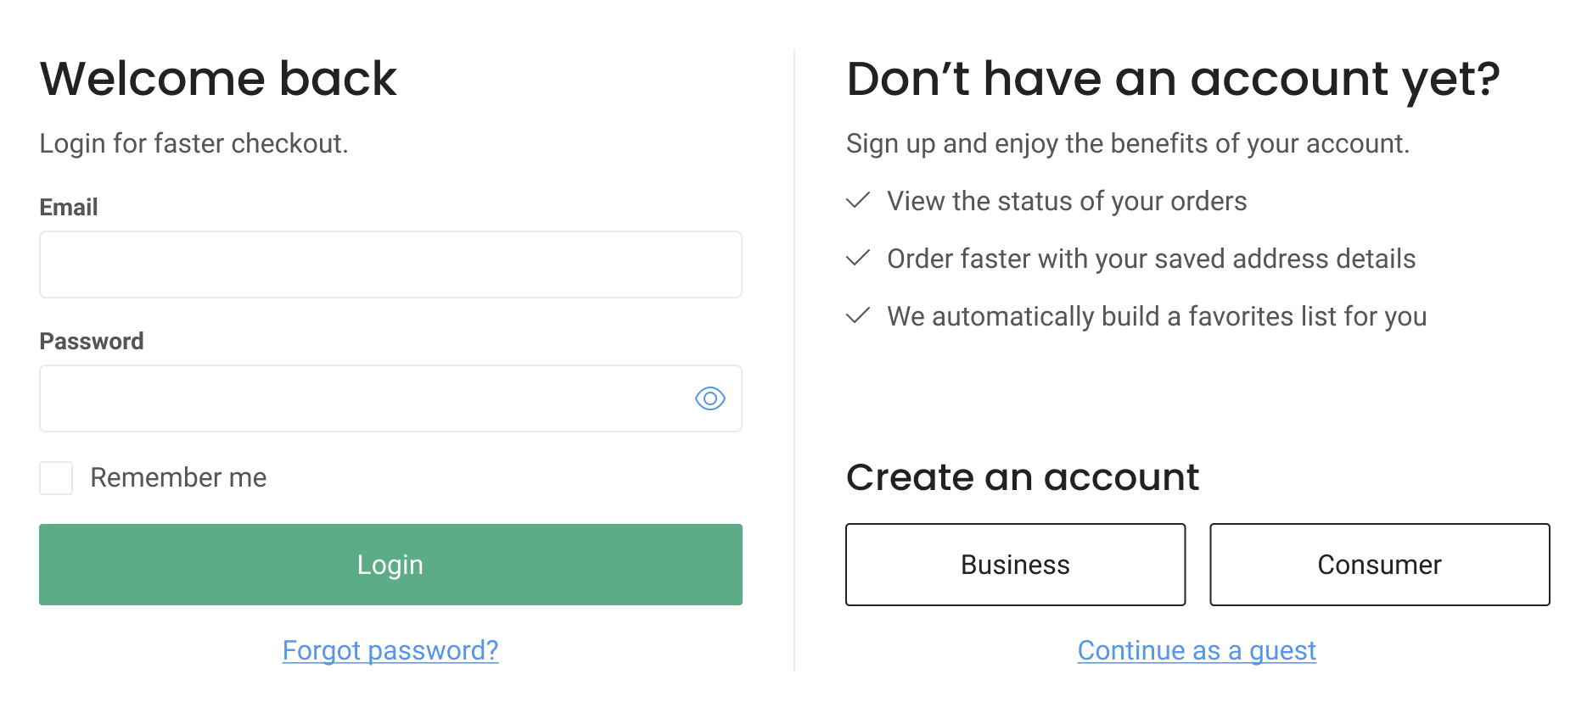1587x724 pixels.
Task: Open the Forgot password? link
Action: [390, 650]
